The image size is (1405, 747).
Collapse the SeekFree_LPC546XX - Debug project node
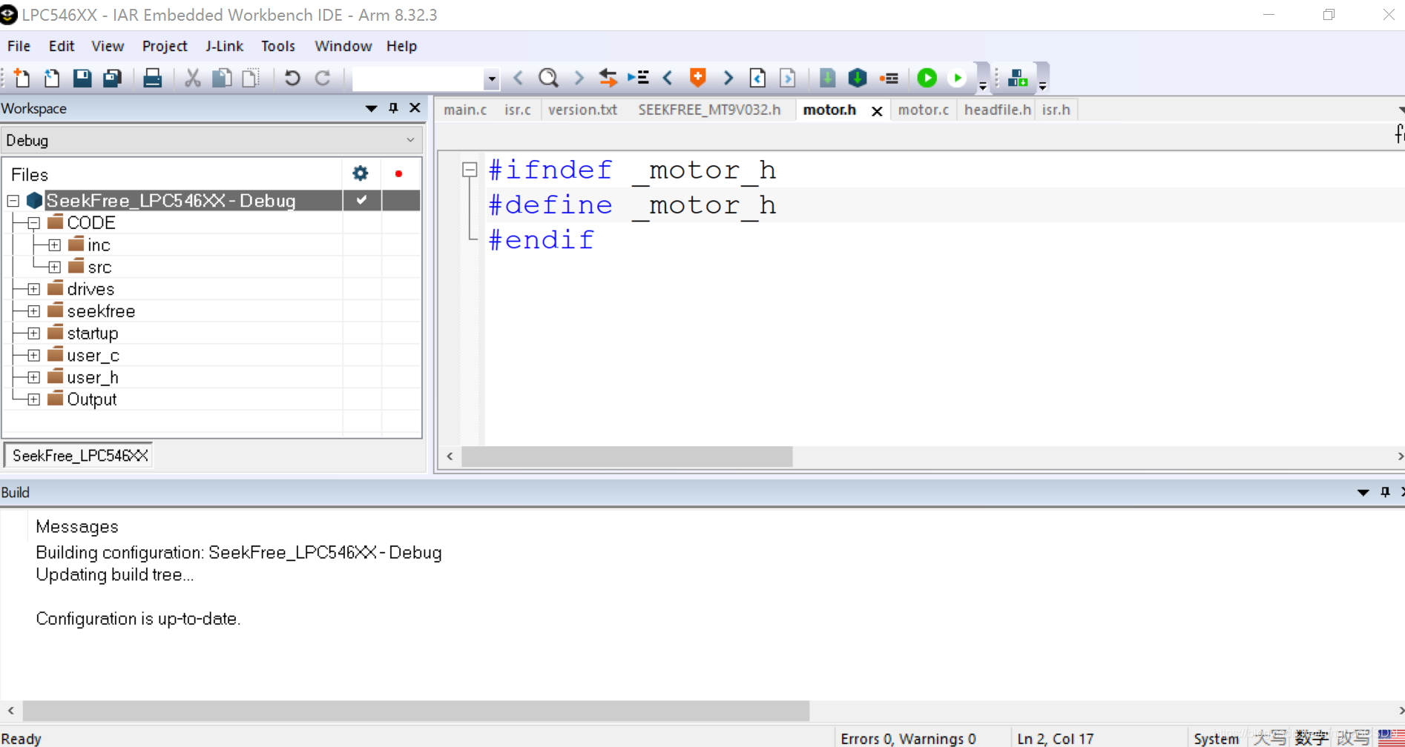[13, 201]
